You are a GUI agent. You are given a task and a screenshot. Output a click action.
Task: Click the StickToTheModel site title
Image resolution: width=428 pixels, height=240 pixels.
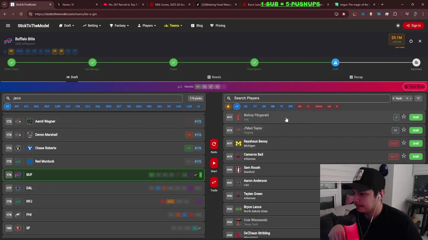coord(33,26)
